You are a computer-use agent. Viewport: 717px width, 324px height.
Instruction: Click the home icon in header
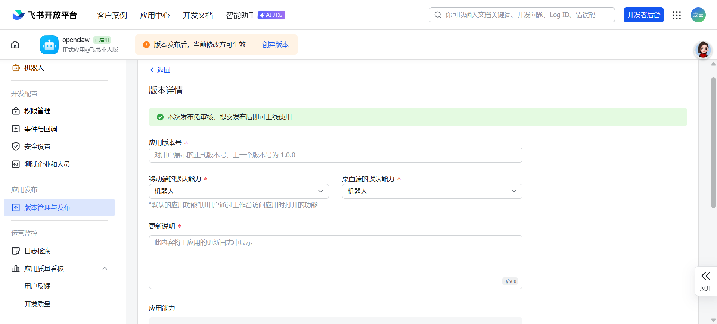[15, 45]
